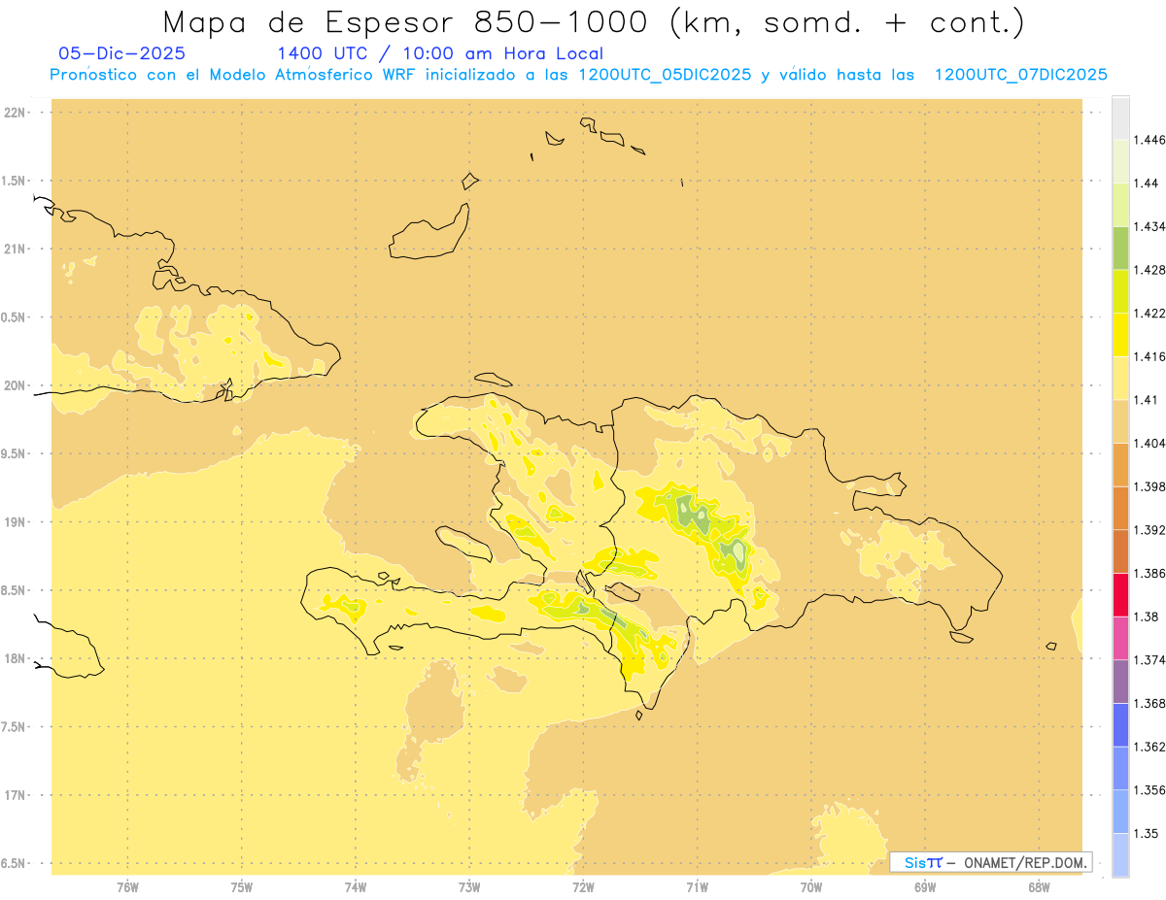1166x900 pixels.
Task: Click the colorbar value '1.398'
Action: tap(1149, 486)
